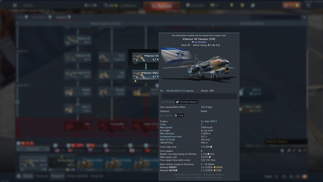Click the Realistic Battles relevance note
Viewport: 323px width, 182px height.
(x=199, y=175)
